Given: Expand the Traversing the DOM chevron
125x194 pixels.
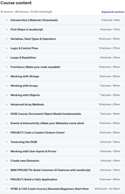Looking at the screenshot, I should click(x=7, y=142).
